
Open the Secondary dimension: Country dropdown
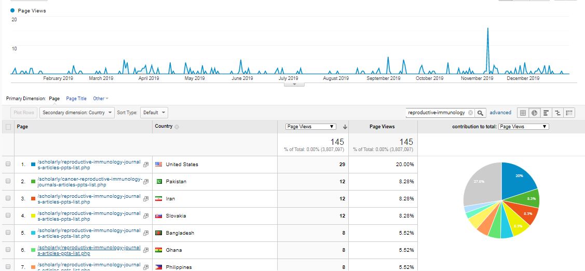(77, 113)
